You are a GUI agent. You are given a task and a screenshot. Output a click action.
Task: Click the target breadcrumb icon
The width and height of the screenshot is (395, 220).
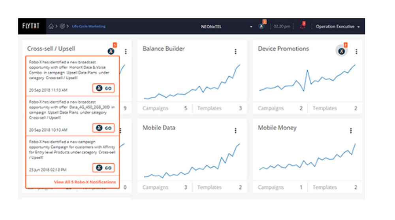point(62,27)
